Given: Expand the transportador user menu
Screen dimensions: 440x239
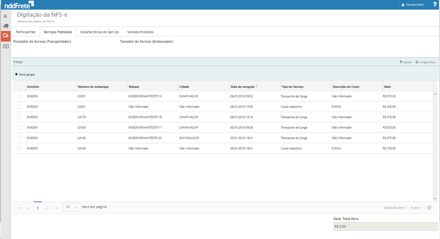Looking at the screenshot, I should tap(415, 5).
